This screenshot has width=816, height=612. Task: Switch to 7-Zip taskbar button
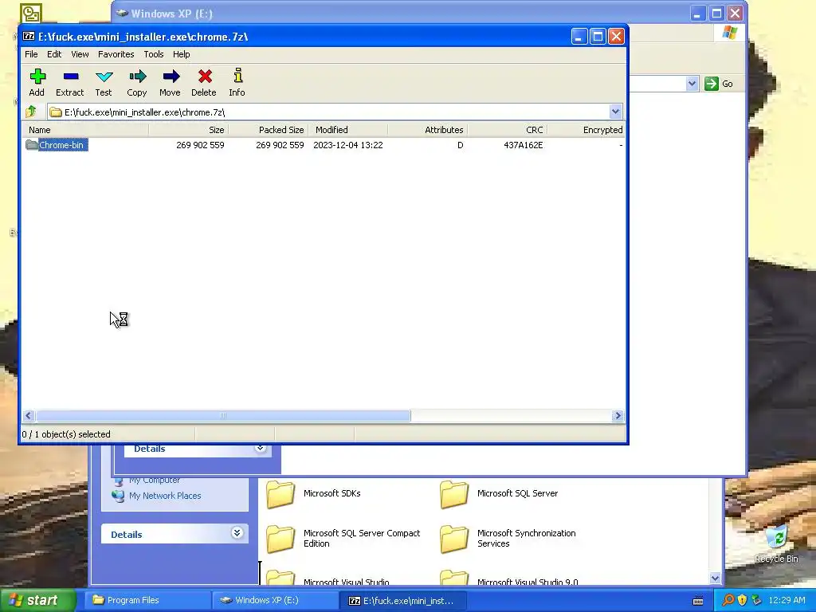pyautogui.click(x=404, y=600)
